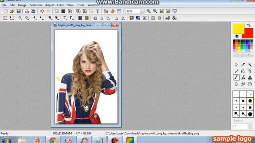Open the Adjust menu

[x=49, y=5]
